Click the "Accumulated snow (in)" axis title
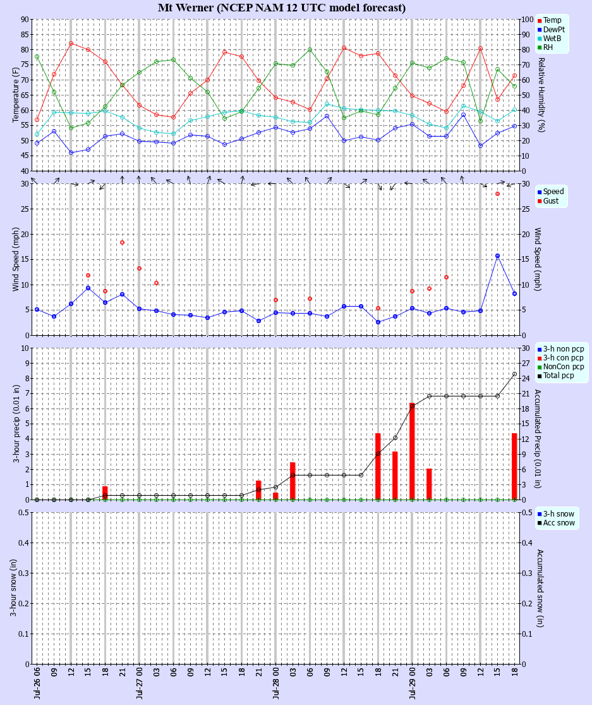Screen dimensions: 592x705 click(x=540, y=588)
